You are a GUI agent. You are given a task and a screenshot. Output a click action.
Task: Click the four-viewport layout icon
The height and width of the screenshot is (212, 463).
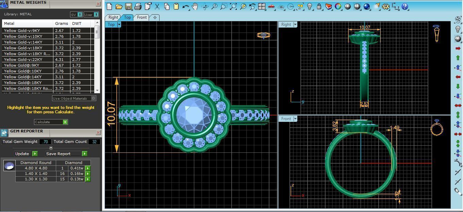click(262, 6)
